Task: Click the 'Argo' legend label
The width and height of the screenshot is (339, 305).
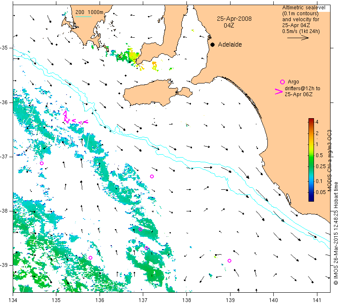Action: tap(293, 82)
